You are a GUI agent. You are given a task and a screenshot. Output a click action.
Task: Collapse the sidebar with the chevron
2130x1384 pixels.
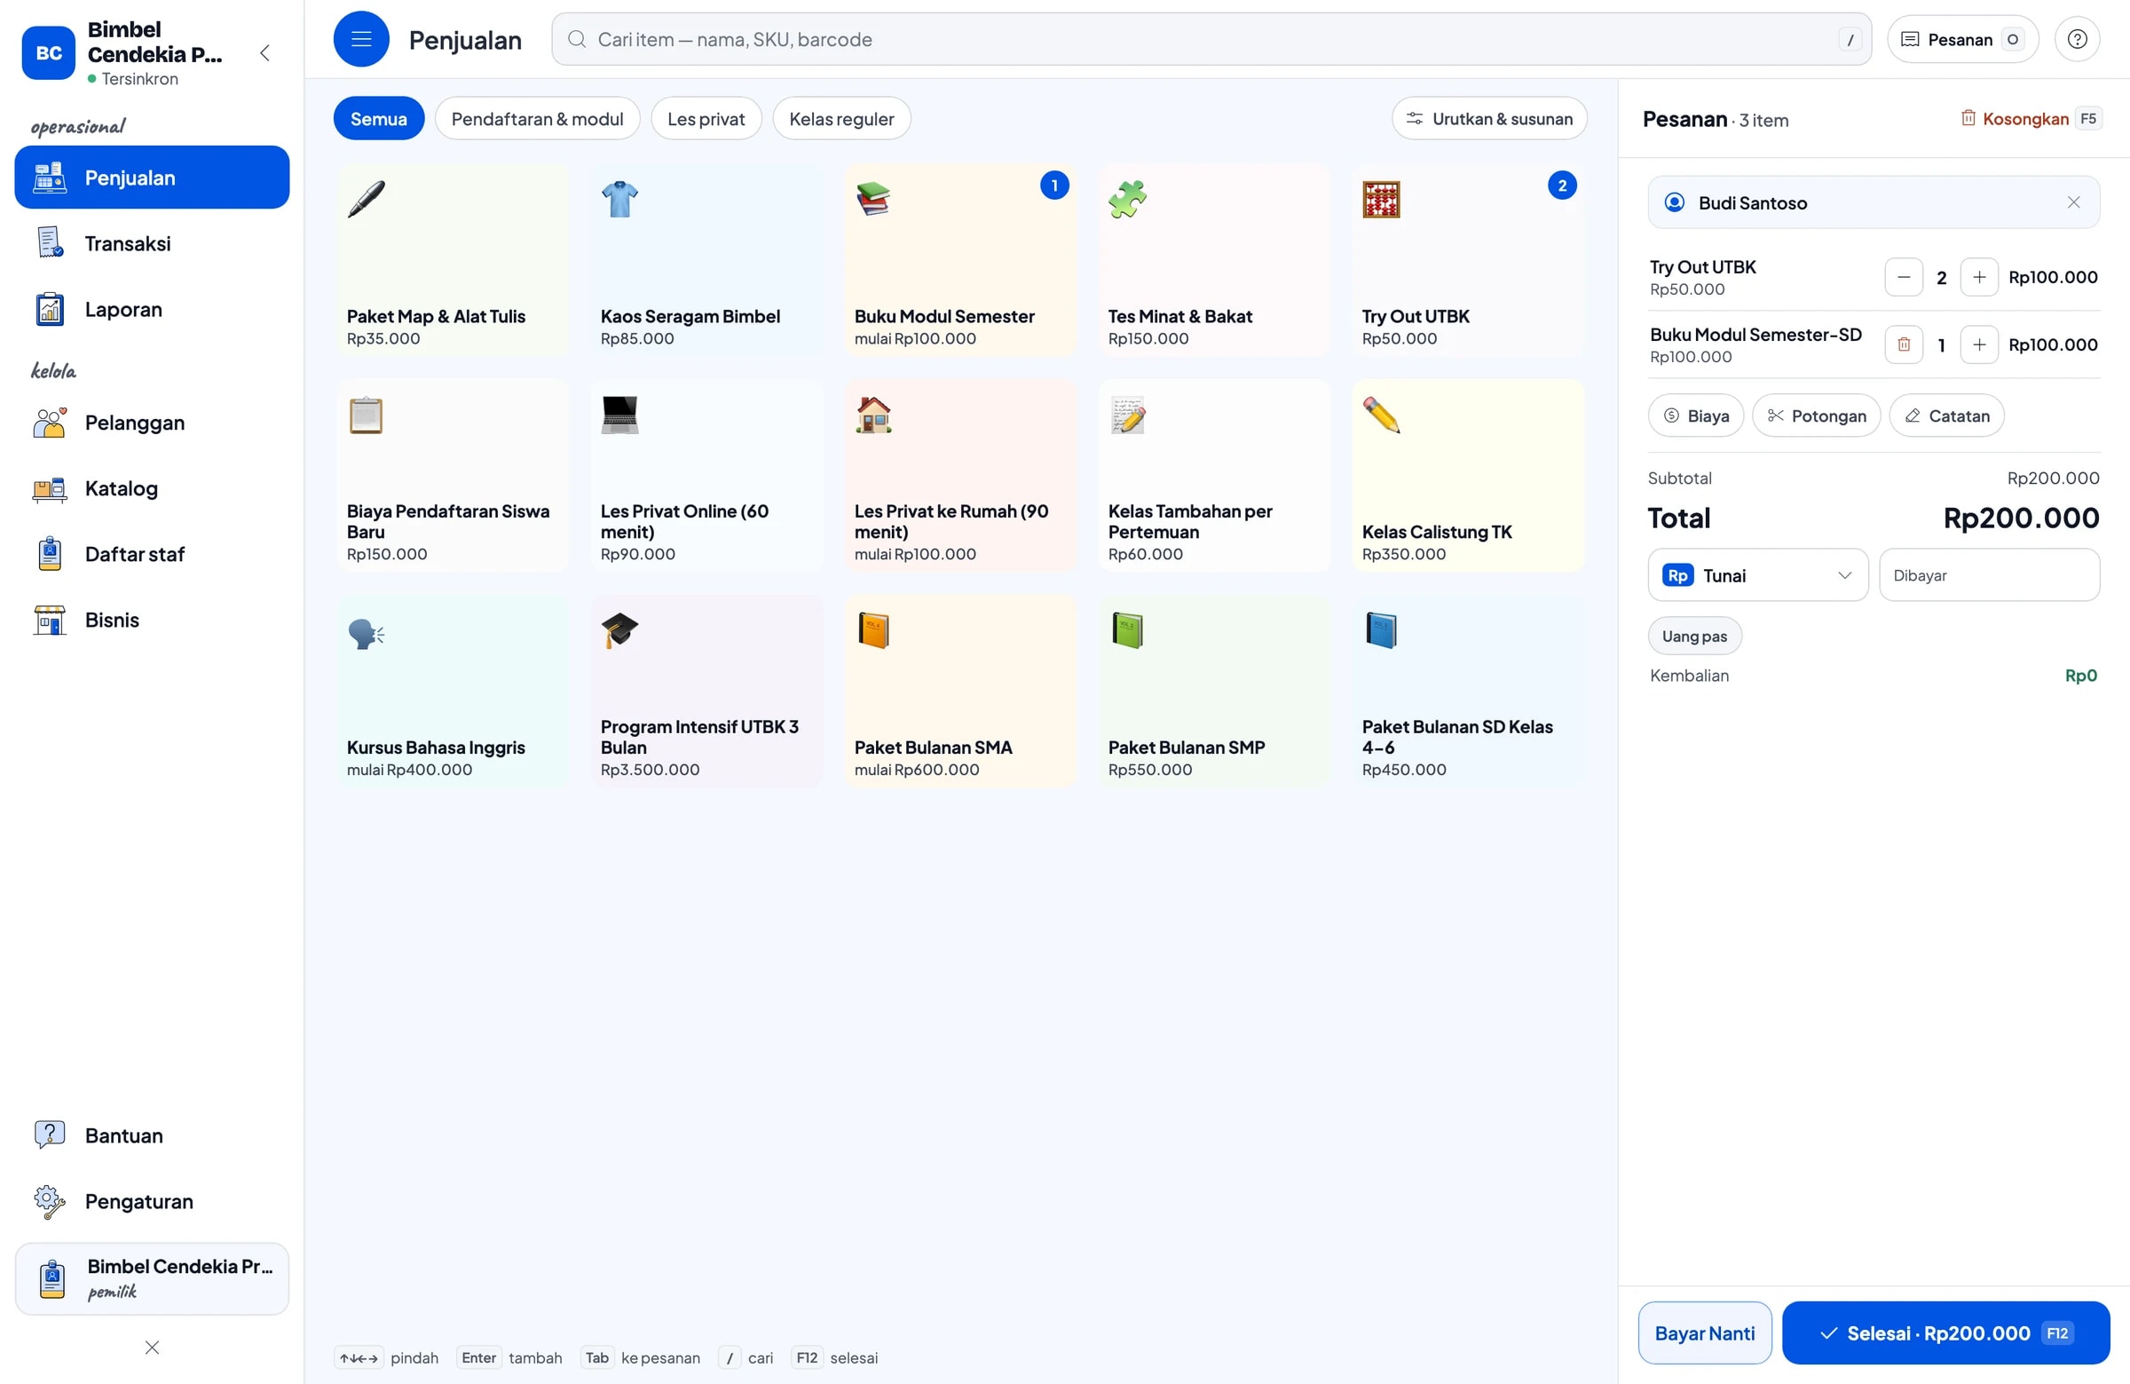click(264, 52)
